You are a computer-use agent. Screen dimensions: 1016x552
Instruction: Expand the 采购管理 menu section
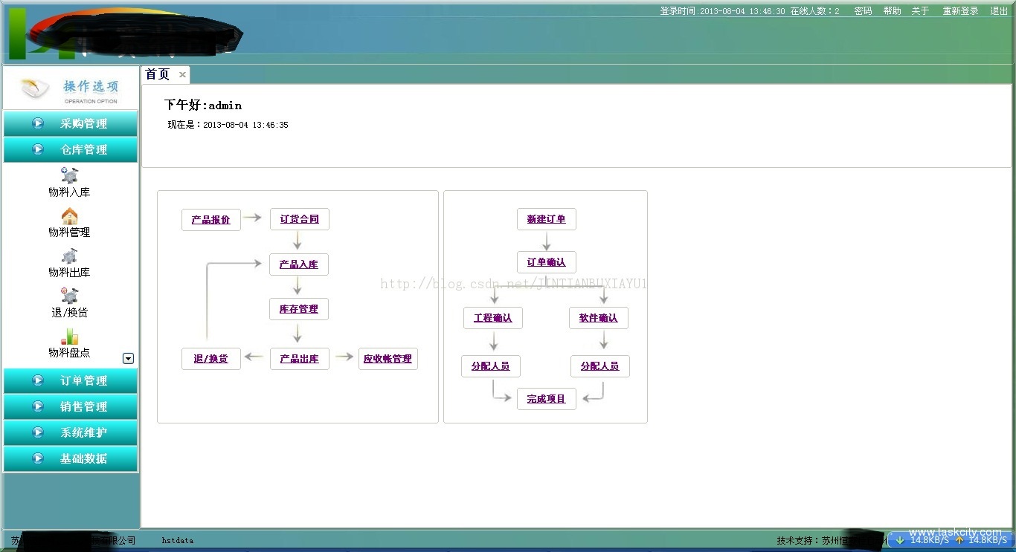pos(71,123)
